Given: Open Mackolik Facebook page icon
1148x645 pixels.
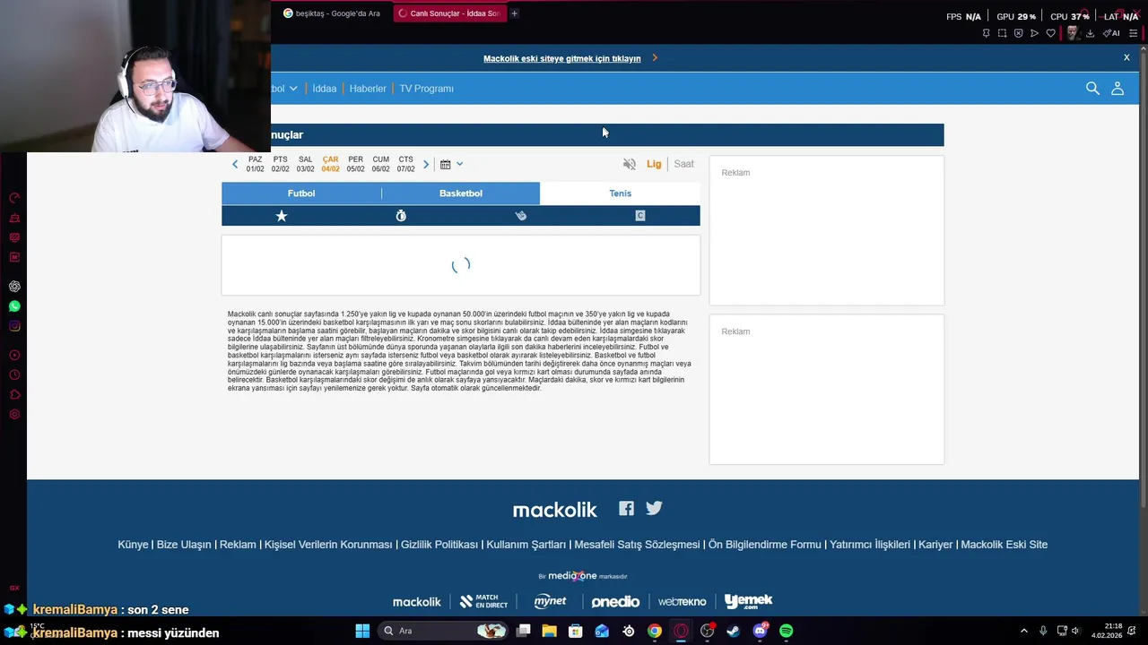Looking at the screenshot, I should [x=626, y=508].
